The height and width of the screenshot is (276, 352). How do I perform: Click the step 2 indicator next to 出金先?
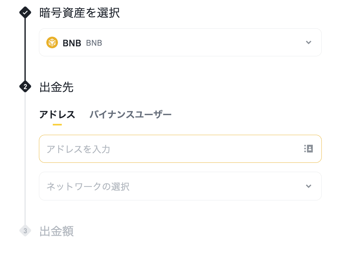[25, 87]
